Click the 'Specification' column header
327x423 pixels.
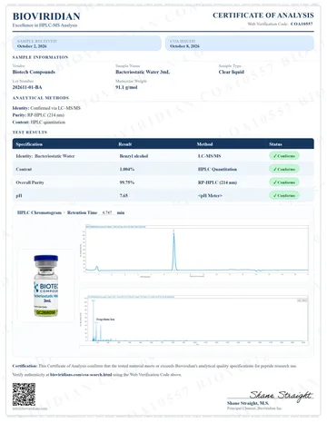click(29, 144)
